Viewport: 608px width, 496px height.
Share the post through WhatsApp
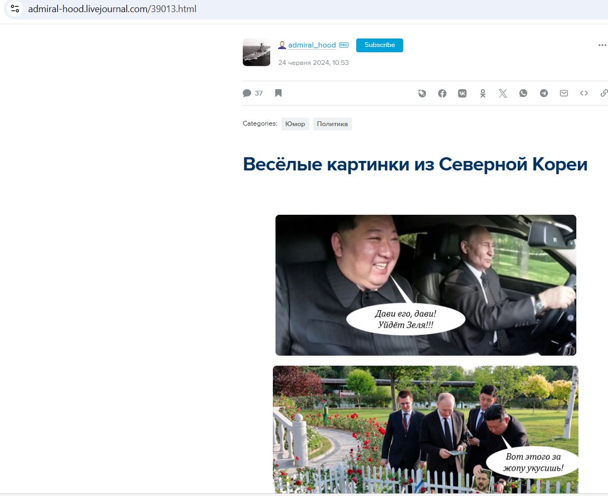pos(523,93)
